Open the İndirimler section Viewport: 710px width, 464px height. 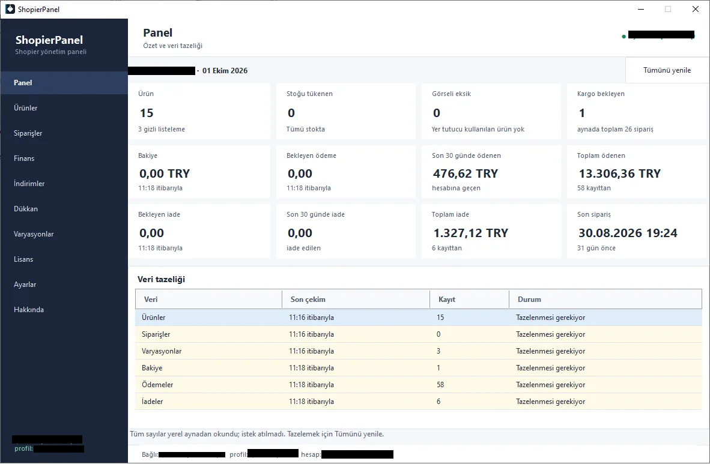point(64,184)
